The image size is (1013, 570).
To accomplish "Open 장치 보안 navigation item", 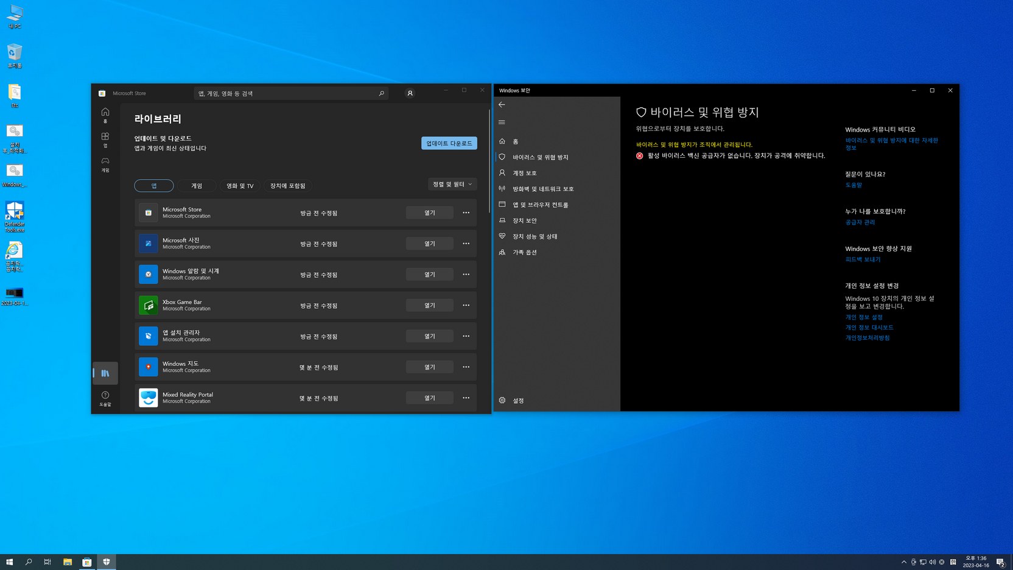I will [x=557, y=220].
